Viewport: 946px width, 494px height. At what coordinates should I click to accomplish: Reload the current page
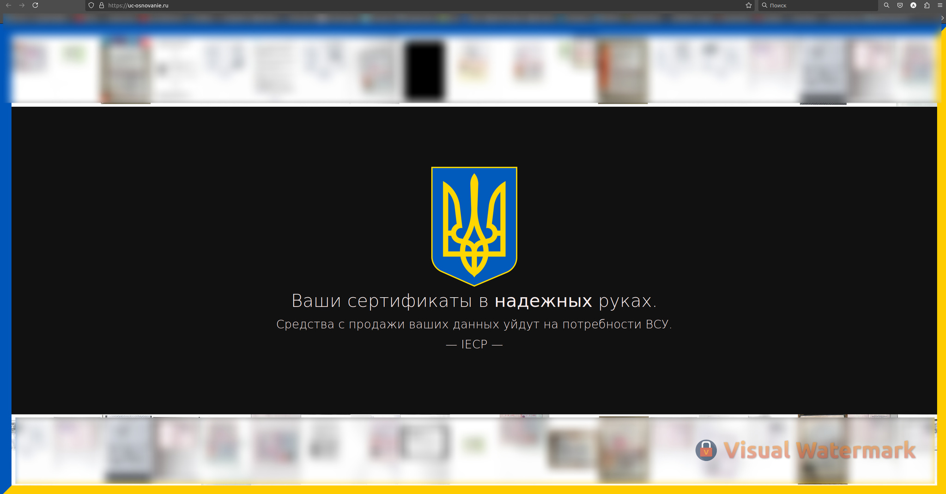point(35,6)
